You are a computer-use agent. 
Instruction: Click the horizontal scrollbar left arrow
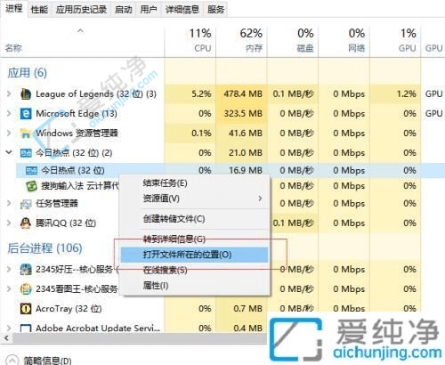point(5,337)
